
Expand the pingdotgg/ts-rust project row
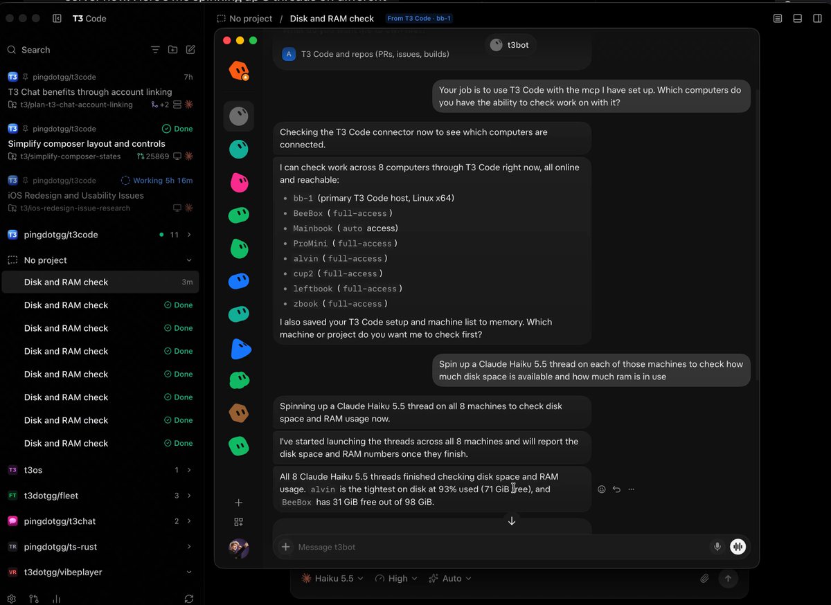pyautogui.click(x=100, y=547)
